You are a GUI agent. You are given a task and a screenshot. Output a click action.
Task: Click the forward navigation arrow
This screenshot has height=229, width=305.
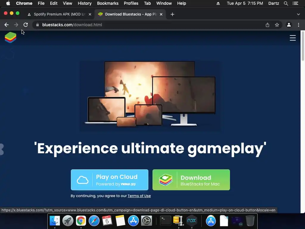[16, 25]
